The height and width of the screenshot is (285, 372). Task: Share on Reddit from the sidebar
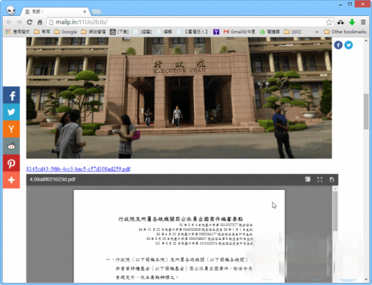click(x=11, y=146)
